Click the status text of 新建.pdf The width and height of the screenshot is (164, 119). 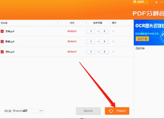pos(72,41)
